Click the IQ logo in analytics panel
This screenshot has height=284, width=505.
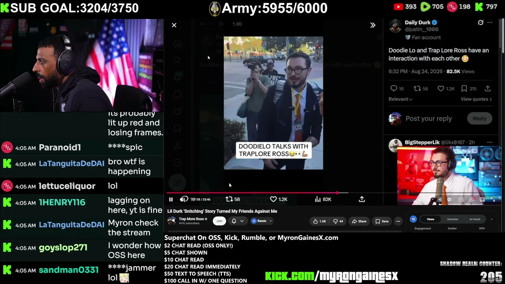413,219
